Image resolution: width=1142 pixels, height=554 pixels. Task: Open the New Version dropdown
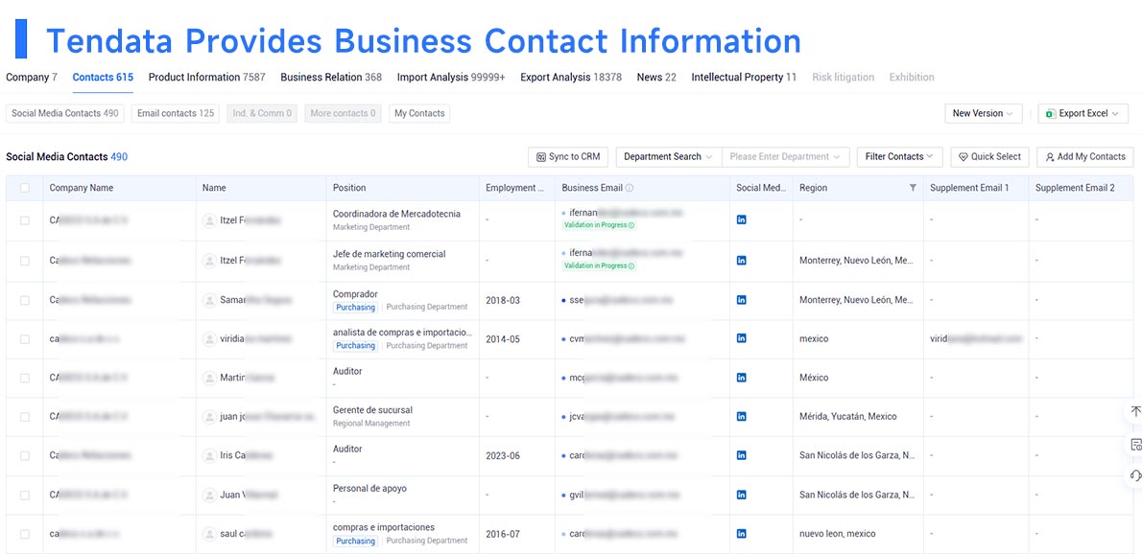(x=984, y=113)
